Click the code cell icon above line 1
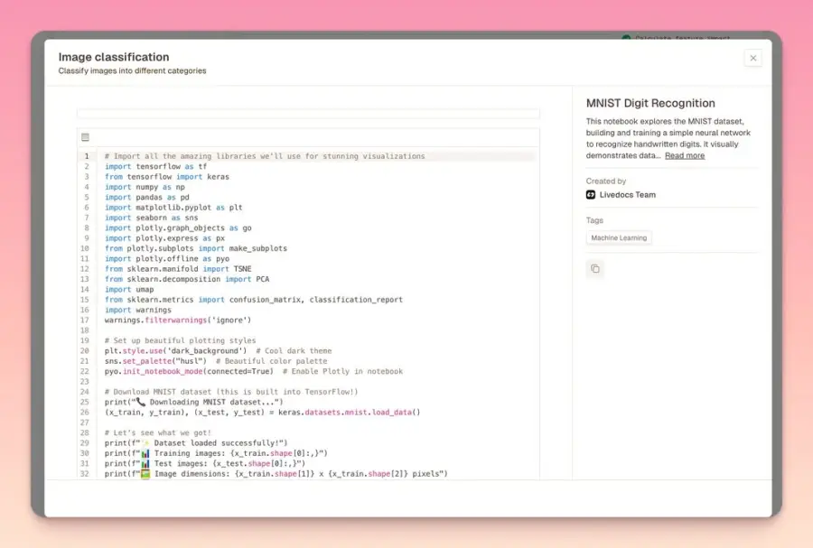 point(86,137)
